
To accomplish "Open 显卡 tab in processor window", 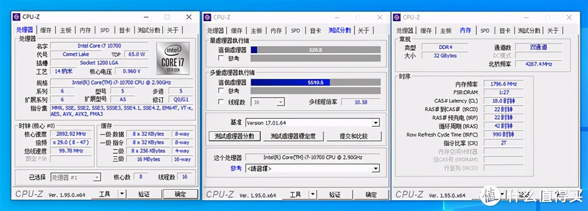I will [x=125, y=30].
